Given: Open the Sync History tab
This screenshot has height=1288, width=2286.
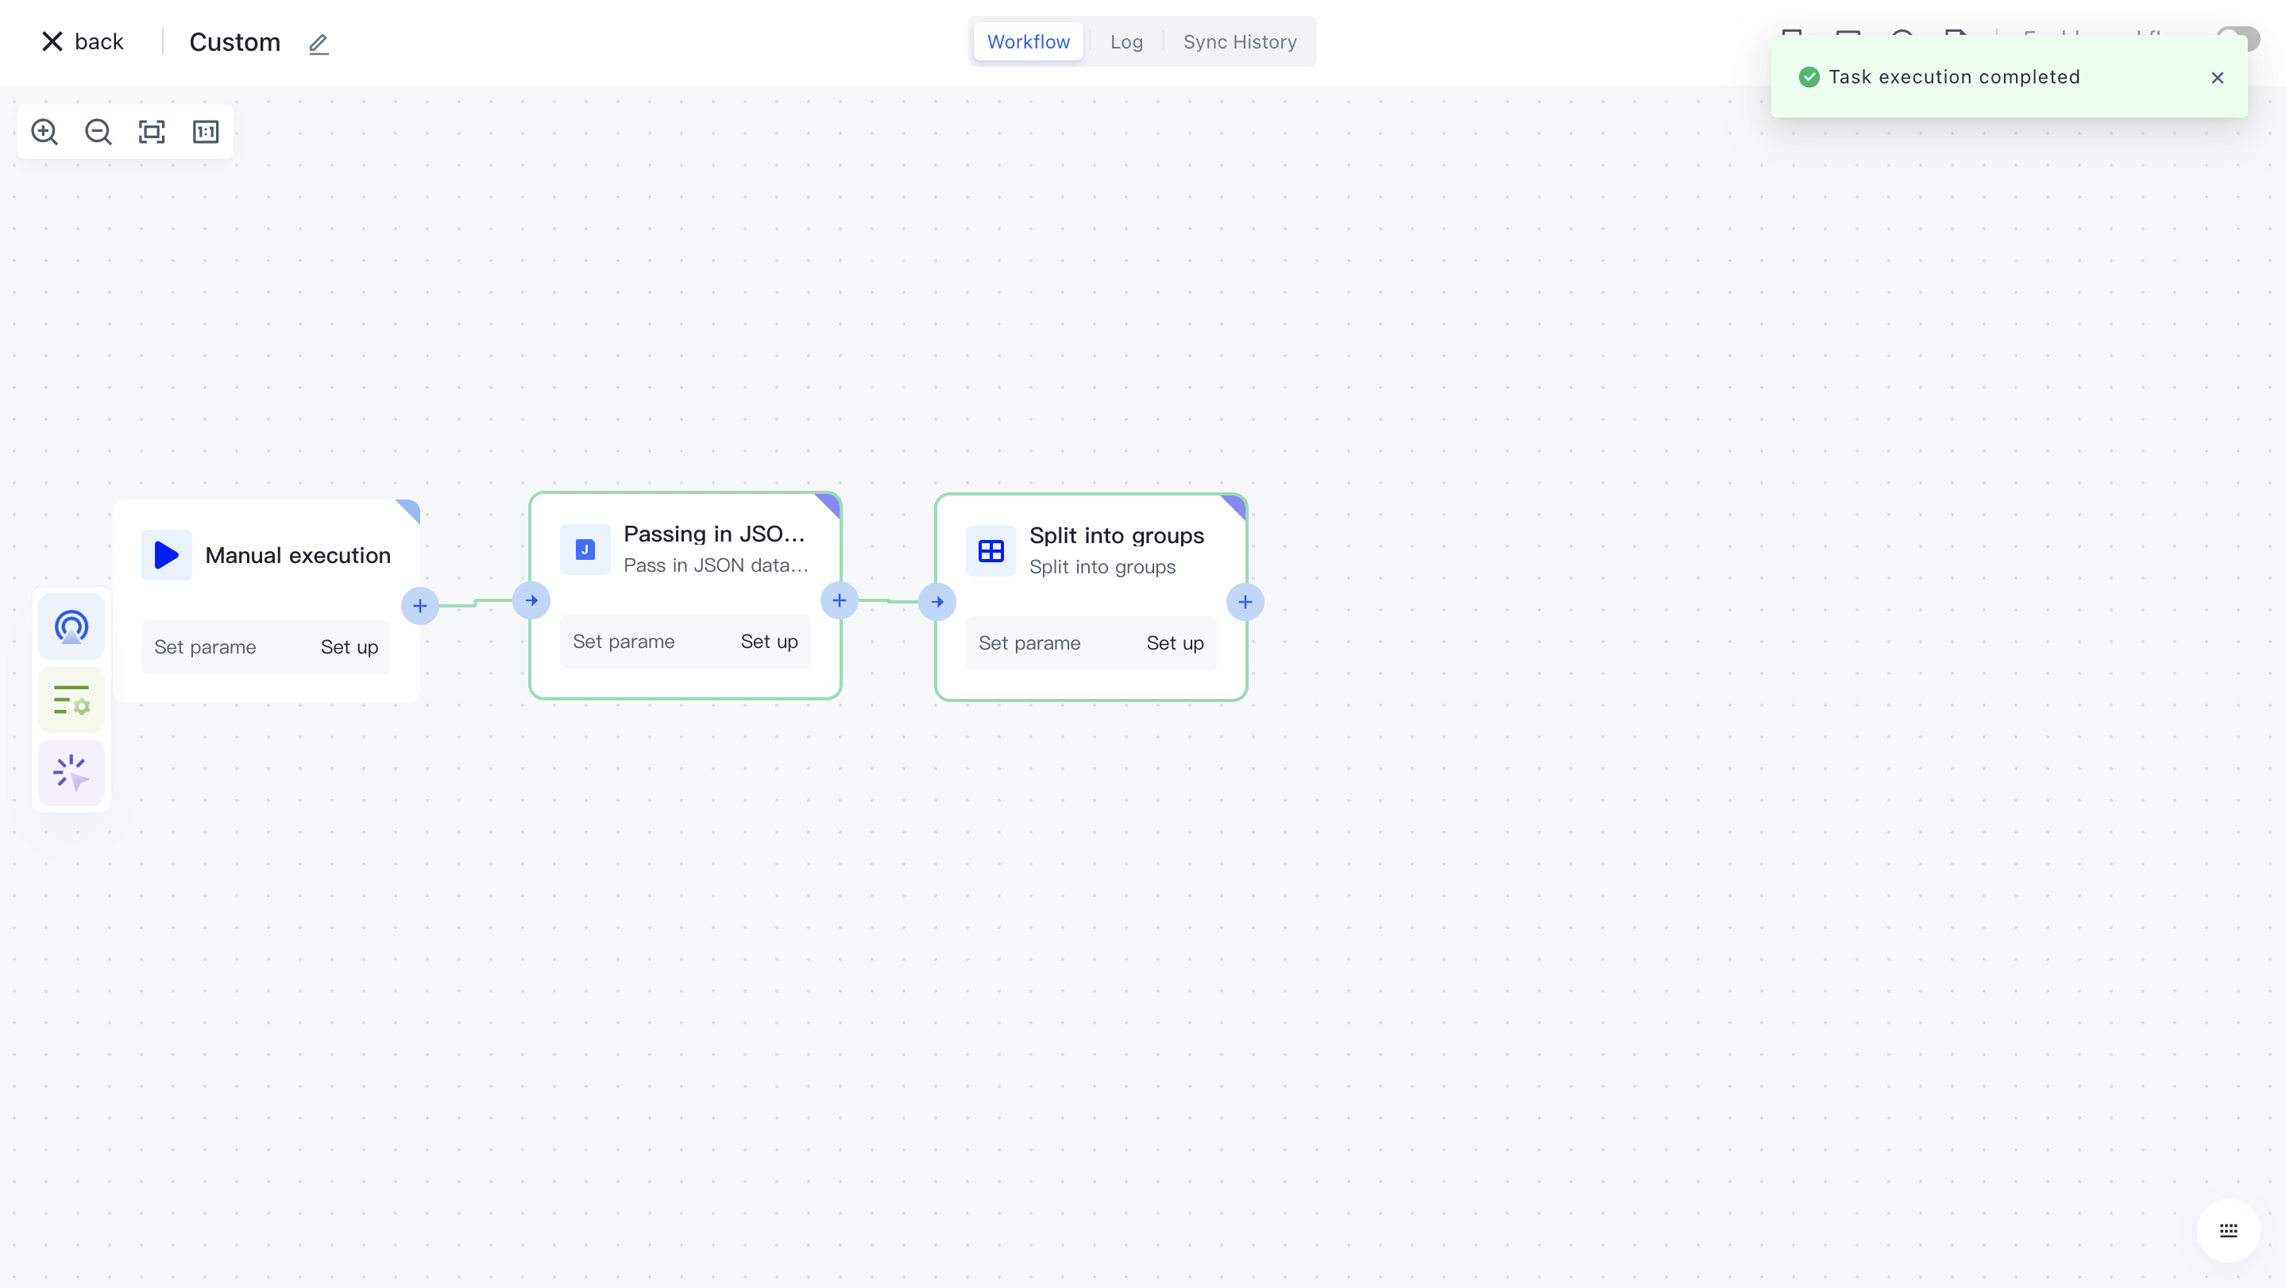Looking at the screenshot, I should pyautogui.click(x=1240, y=42).
